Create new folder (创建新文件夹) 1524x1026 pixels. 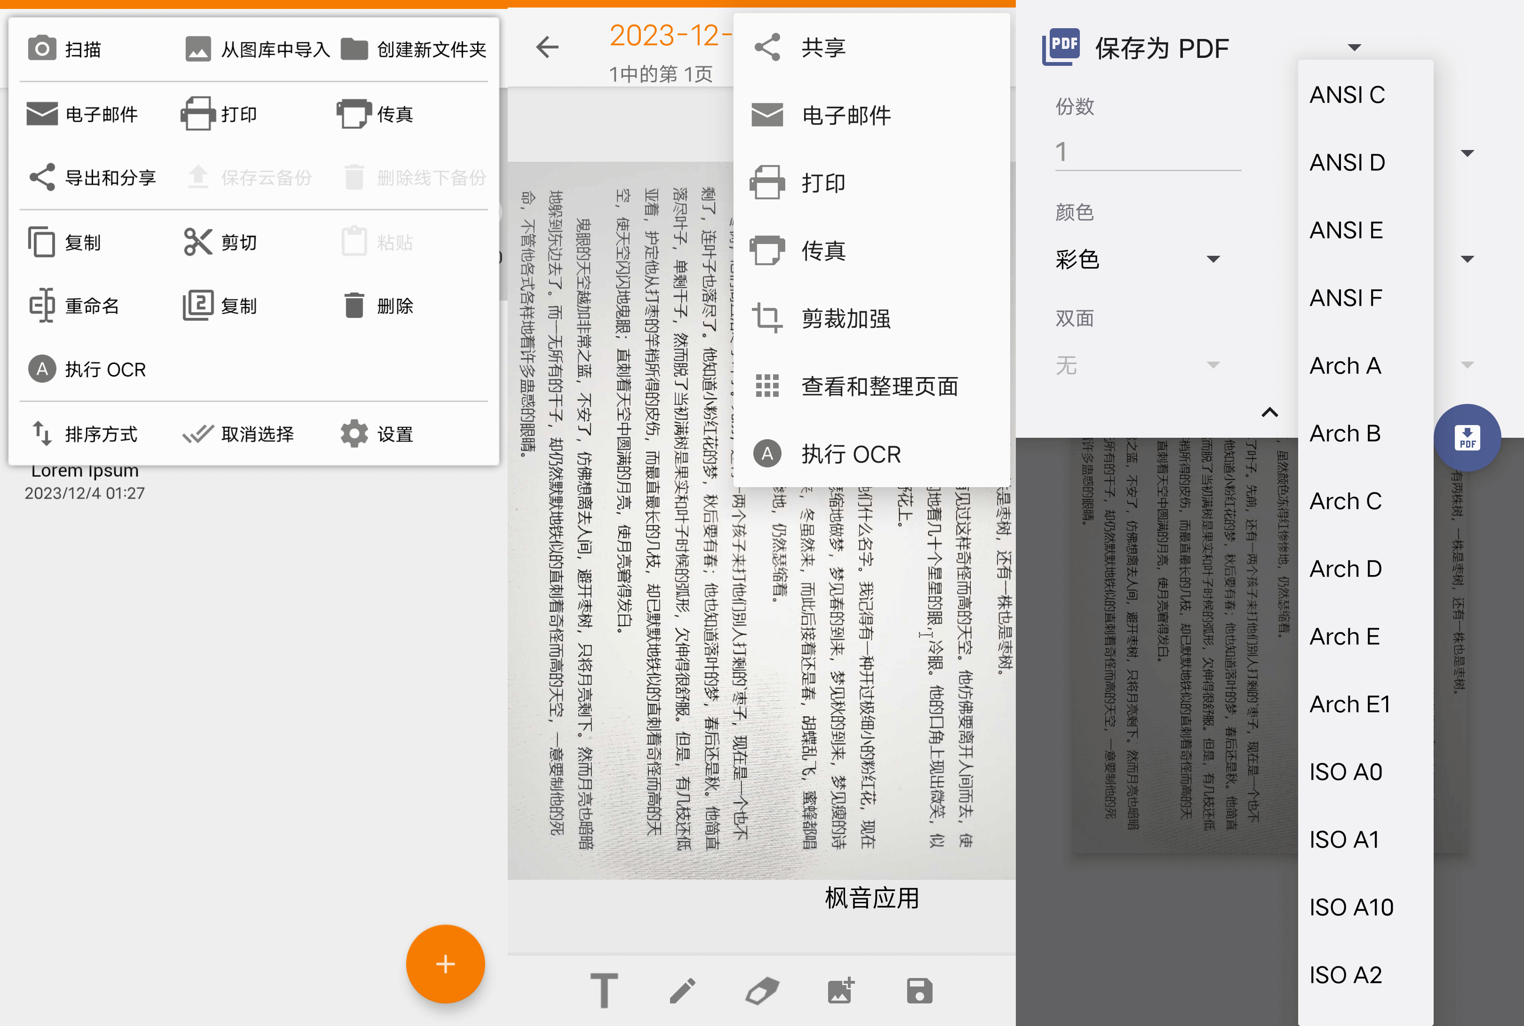(x=413, y=49)
